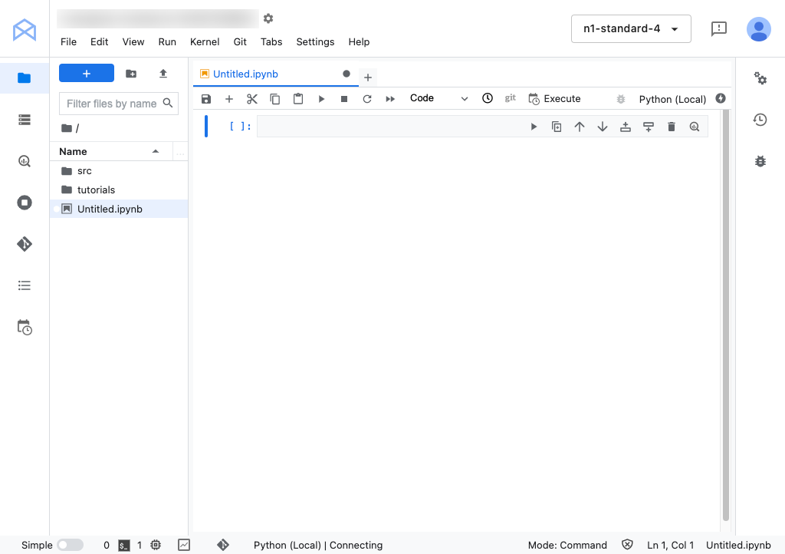The image size is (785, 554).
Task: Open the Kernel menu
Action: 205,42
